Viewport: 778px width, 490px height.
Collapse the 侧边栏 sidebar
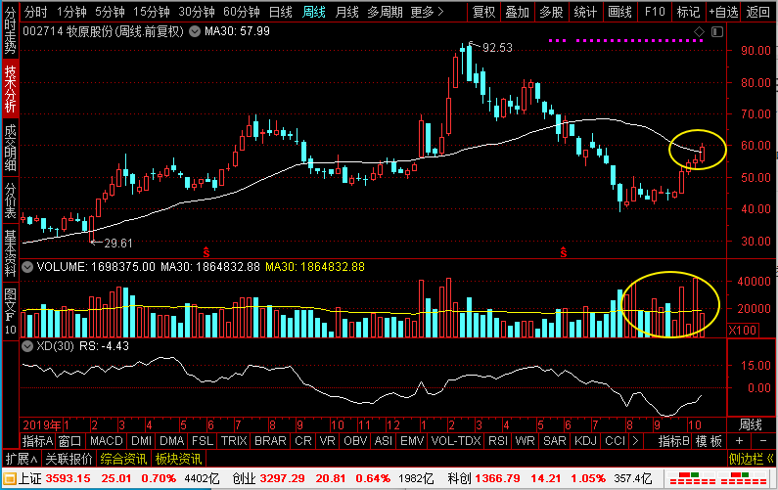752,459
